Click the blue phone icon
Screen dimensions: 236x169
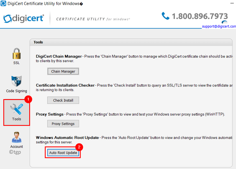point(165,16)
